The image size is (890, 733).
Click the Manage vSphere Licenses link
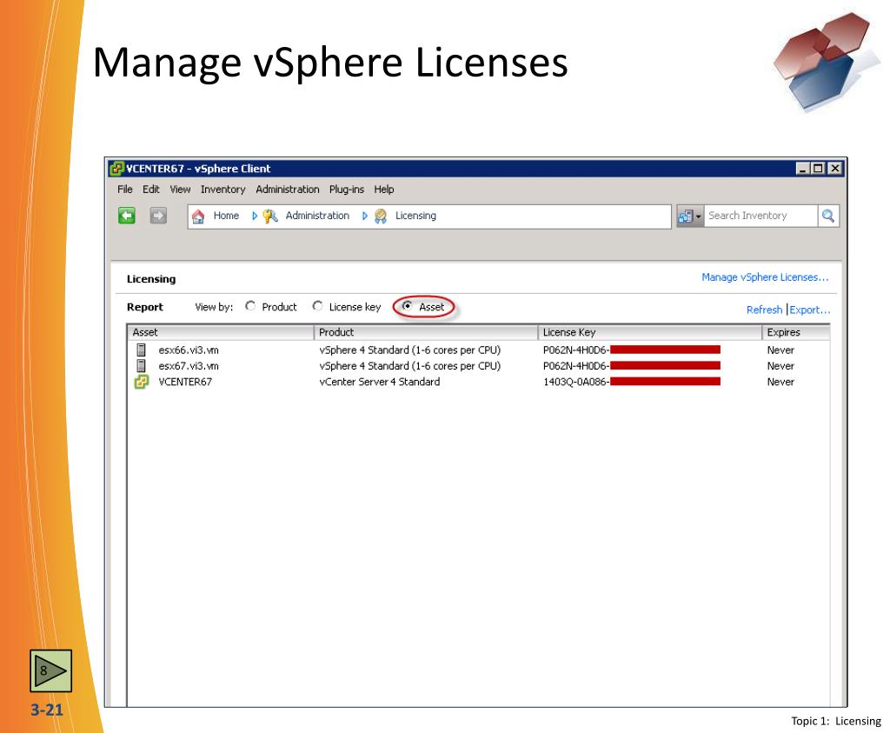pos(765,277)
